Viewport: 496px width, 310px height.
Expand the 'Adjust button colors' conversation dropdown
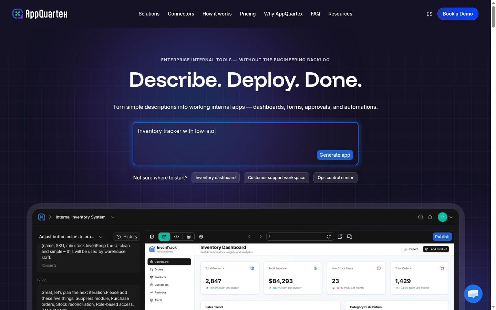(101, 237)
